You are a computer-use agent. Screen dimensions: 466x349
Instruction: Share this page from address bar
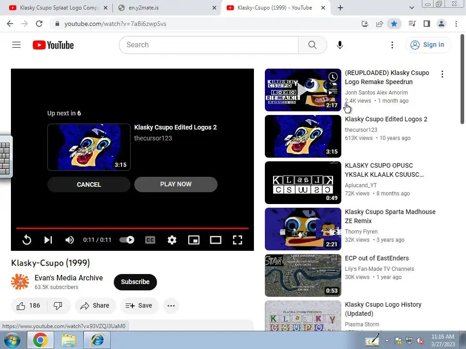coord(380,24)
